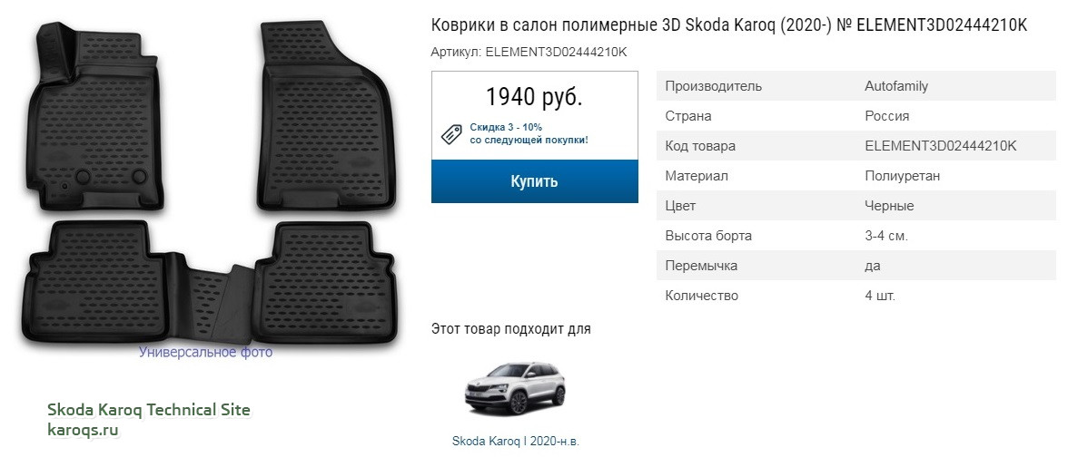
Task: Click the Количество 4 шт. value
Action: click(880, 296)
